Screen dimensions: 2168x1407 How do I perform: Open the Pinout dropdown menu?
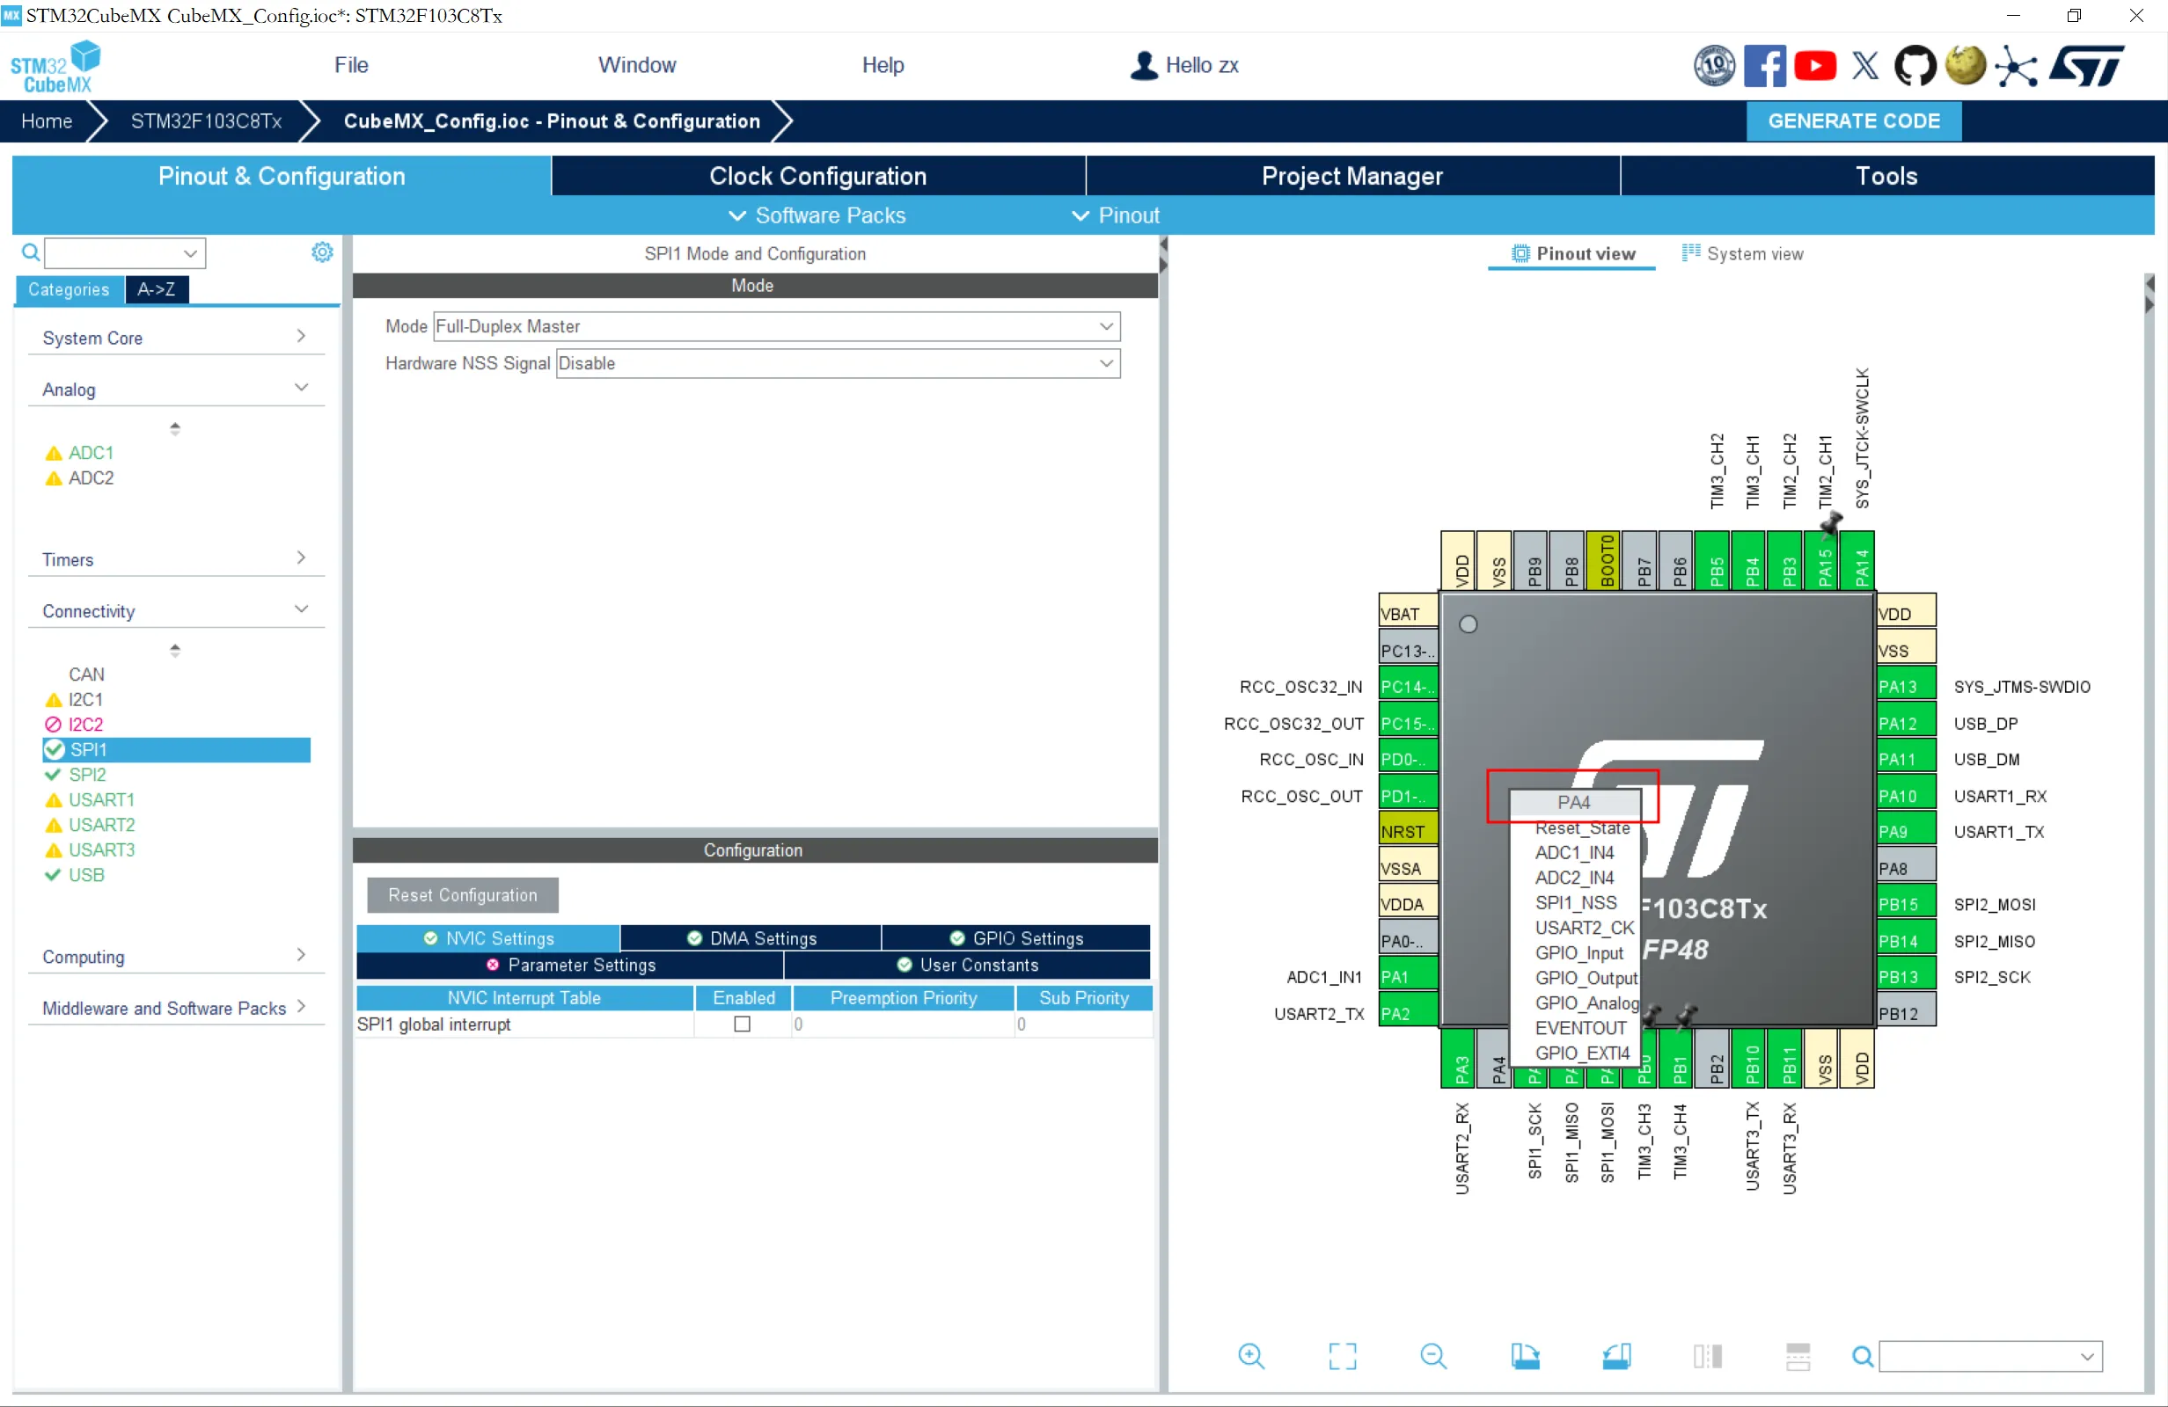coord(1116,215)
